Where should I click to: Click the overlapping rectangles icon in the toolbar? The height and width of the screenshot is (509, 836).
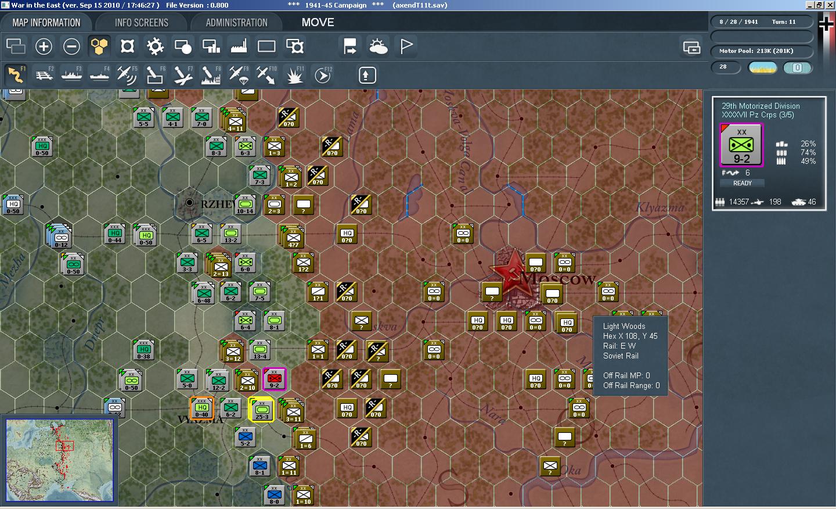(x=16, y=46)
